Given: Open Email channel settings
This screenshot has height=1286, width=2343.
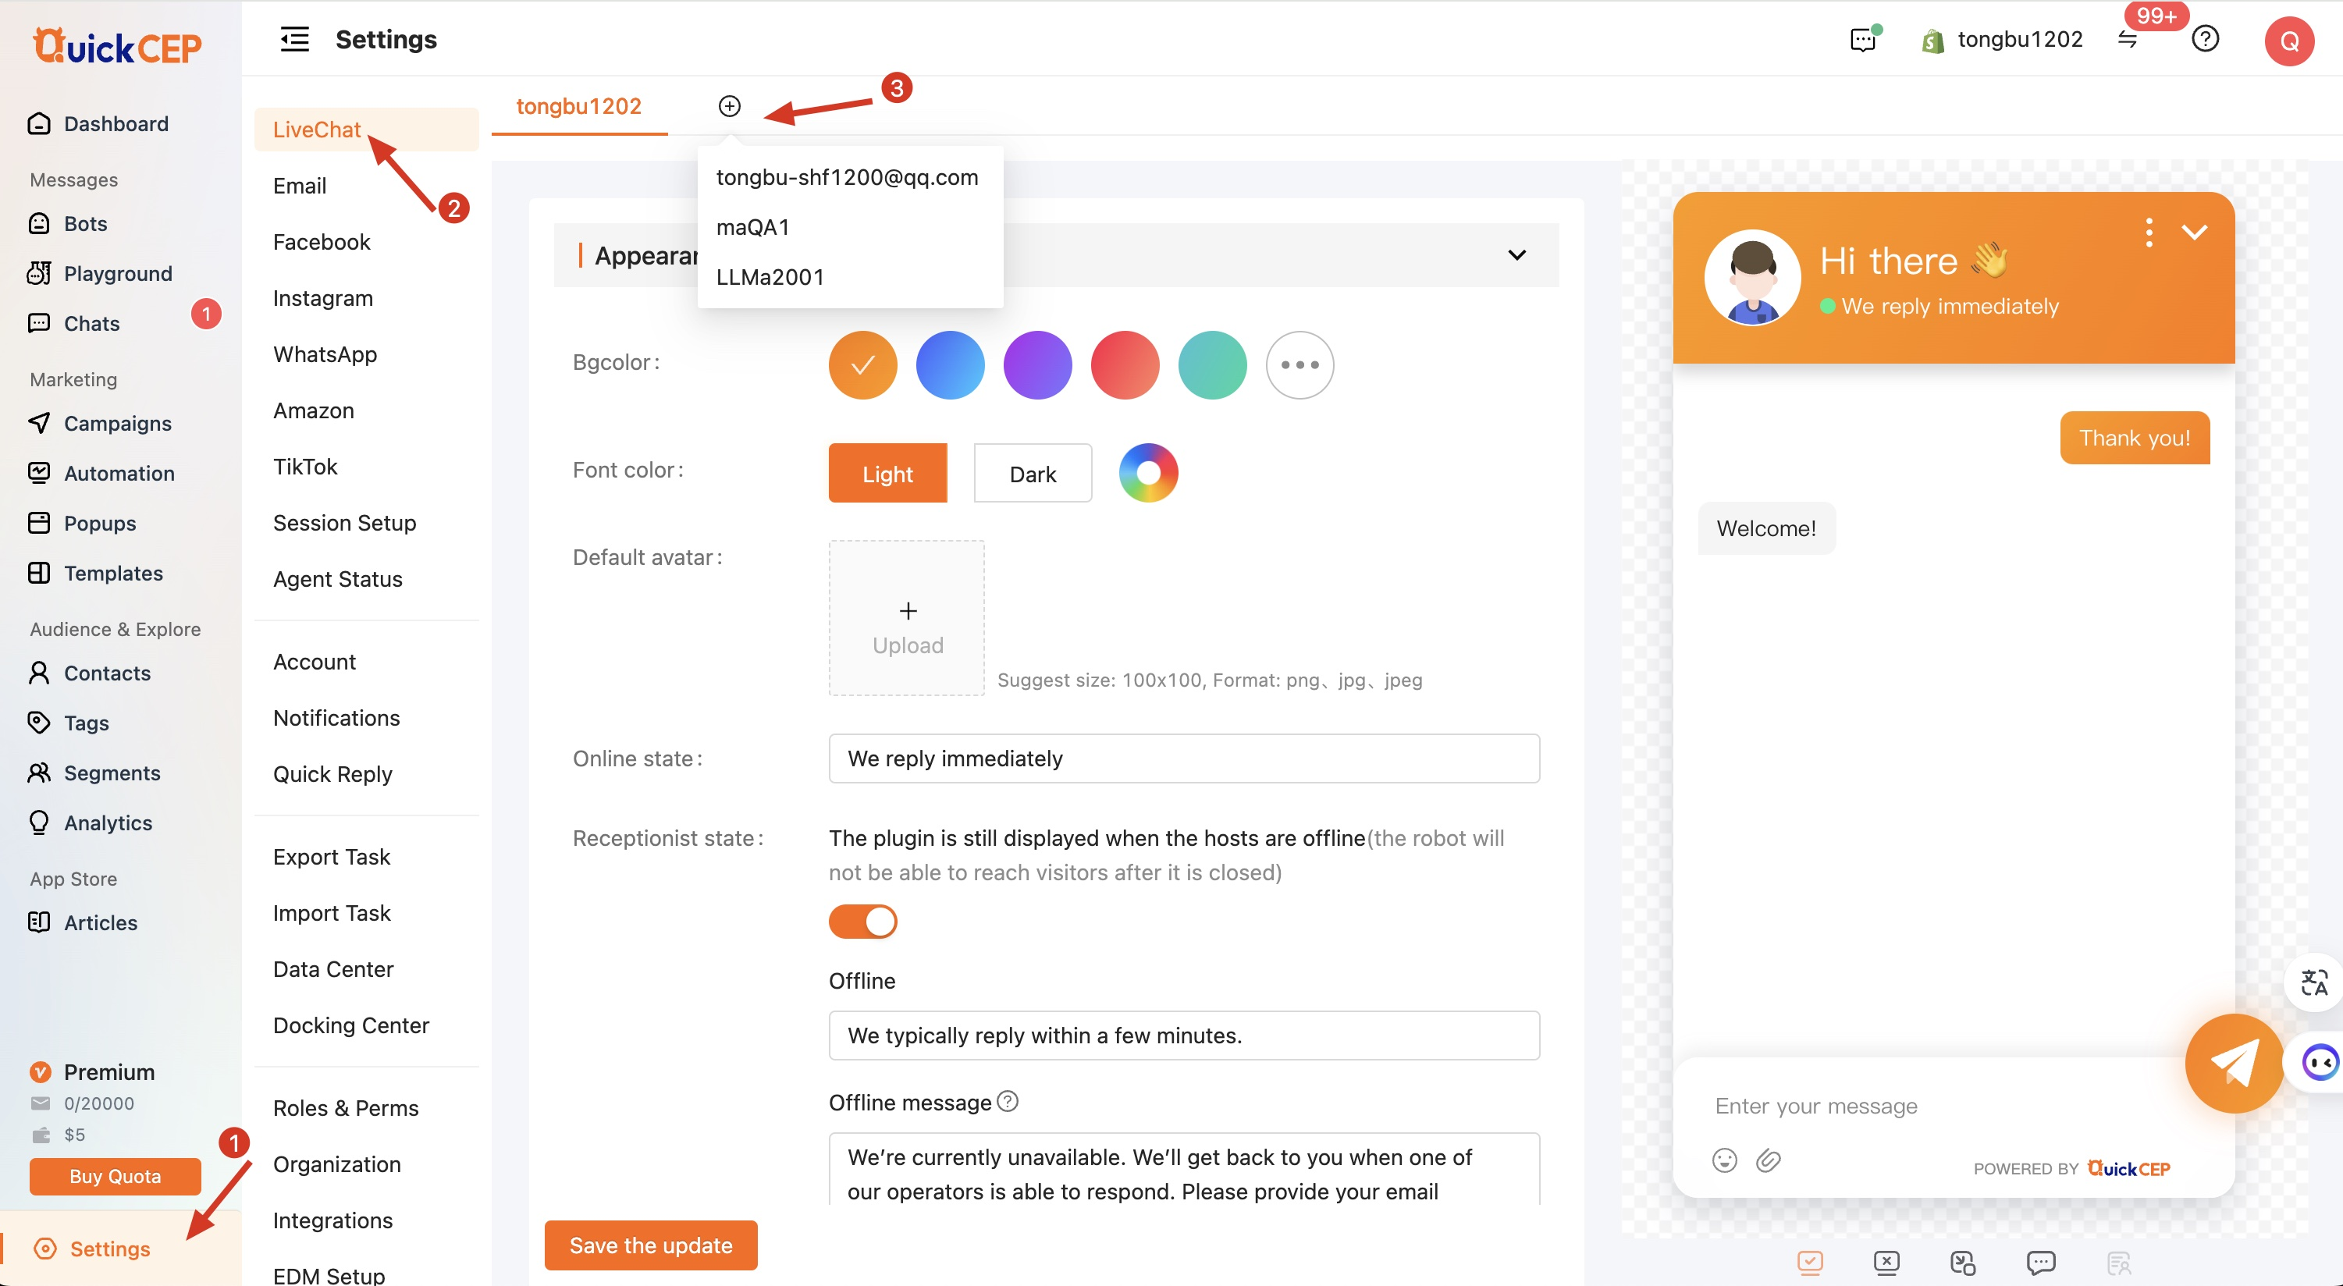Looking at the screenshot, I should pos(299,187).
